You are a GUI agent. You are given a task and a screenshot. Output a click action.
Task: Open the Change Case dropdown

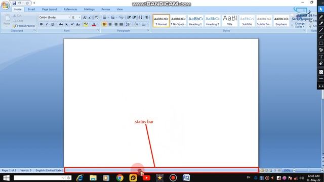(x=78, y=24)
